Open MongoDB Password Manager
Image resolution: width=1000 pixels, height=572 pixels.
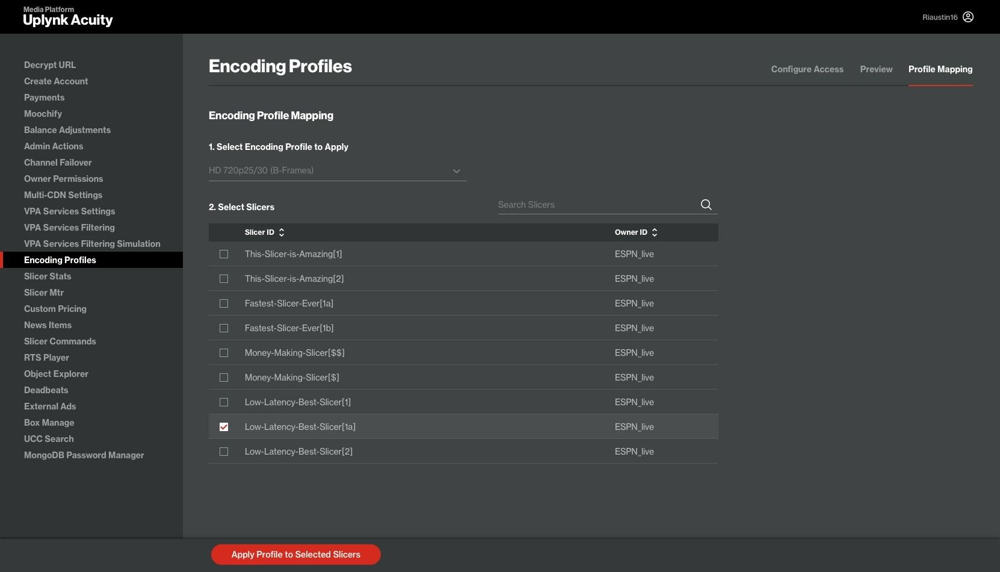pos(84,455)
